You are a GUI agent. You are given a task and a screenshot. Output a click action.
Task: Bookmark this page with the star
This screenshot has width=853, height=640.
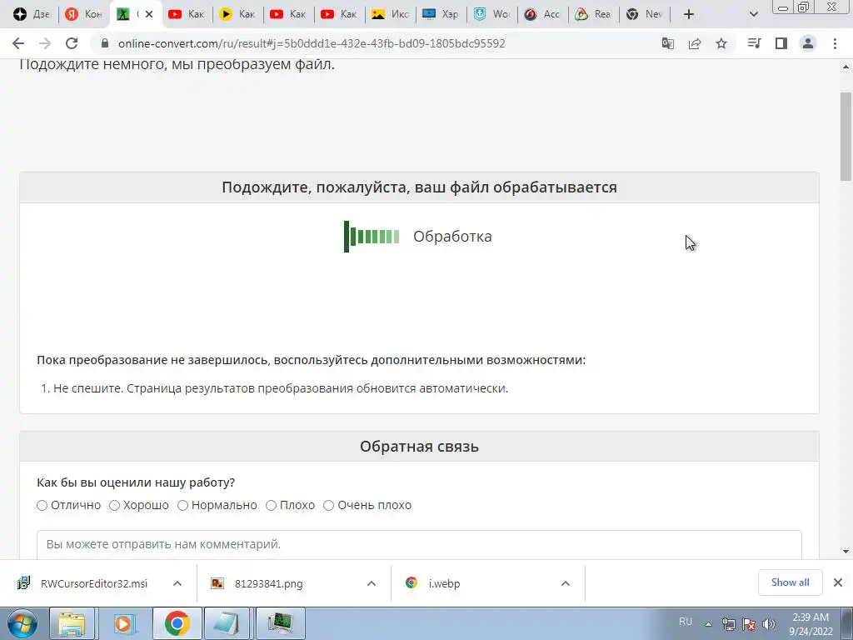click(721, 43)
